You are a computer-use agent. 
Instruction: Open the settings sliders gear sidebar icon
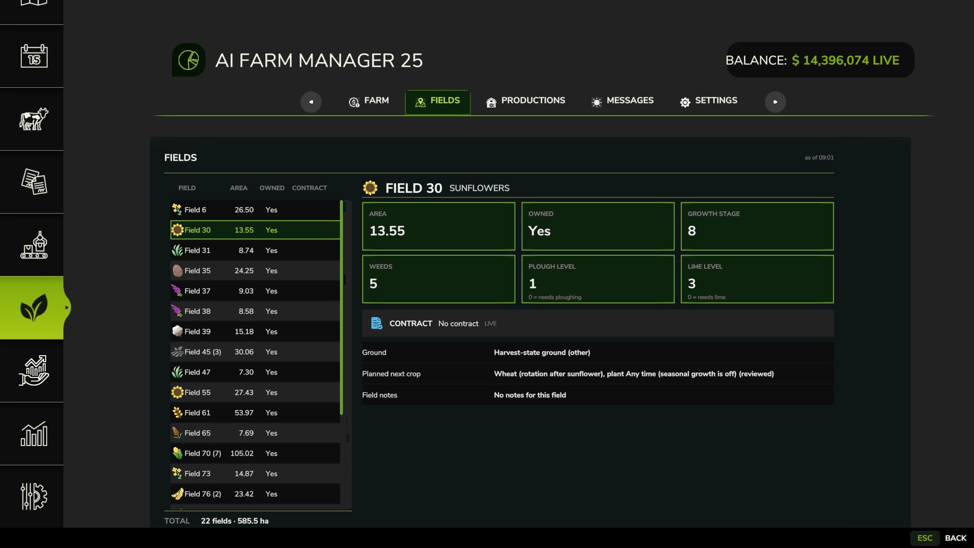33,496
